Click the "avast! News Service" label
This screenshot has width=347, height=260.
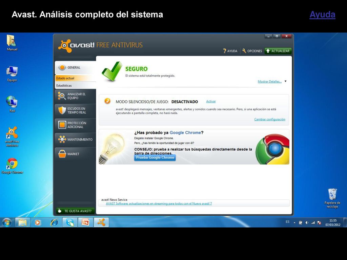[114, 200]
